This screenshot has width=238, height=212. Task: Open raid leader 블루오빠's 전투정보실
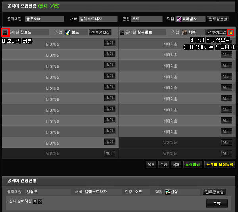point(218,19)
